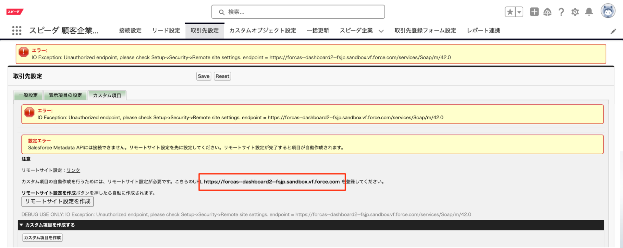Open the favorites list dropdown arrow

pos(519,12)
